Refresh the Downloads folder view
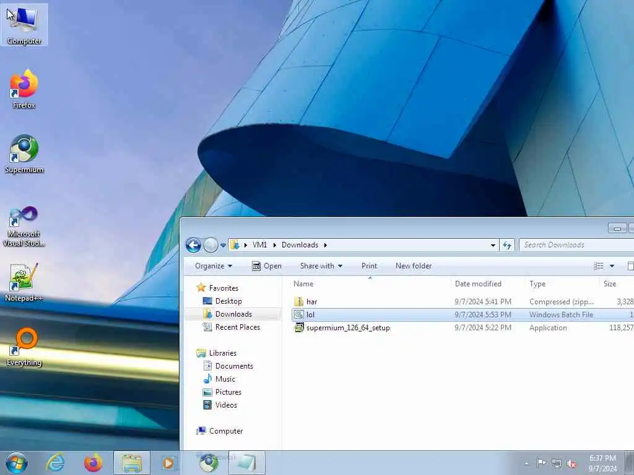The width and height of the screenshot is (634, 475). pos(507,245)
